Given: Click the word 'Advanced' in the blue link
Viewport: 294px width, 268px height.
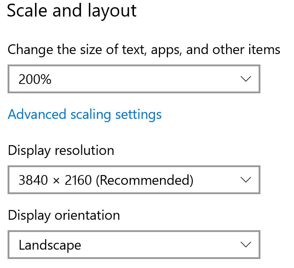Looking at the screenshot, I should 37,115.
